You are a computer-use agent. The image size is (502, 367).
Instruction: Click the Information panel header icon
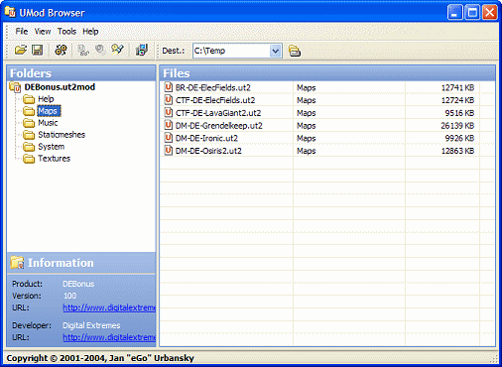coord(17,262)
